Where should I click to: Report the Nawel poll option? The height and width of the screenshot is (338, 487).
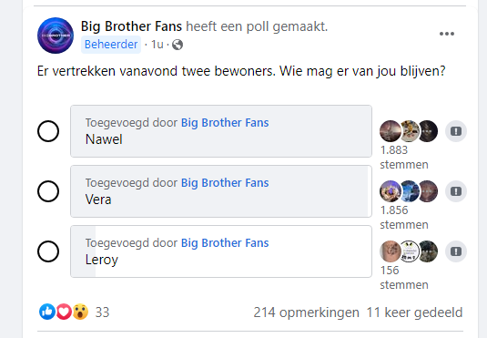(456, 131)
